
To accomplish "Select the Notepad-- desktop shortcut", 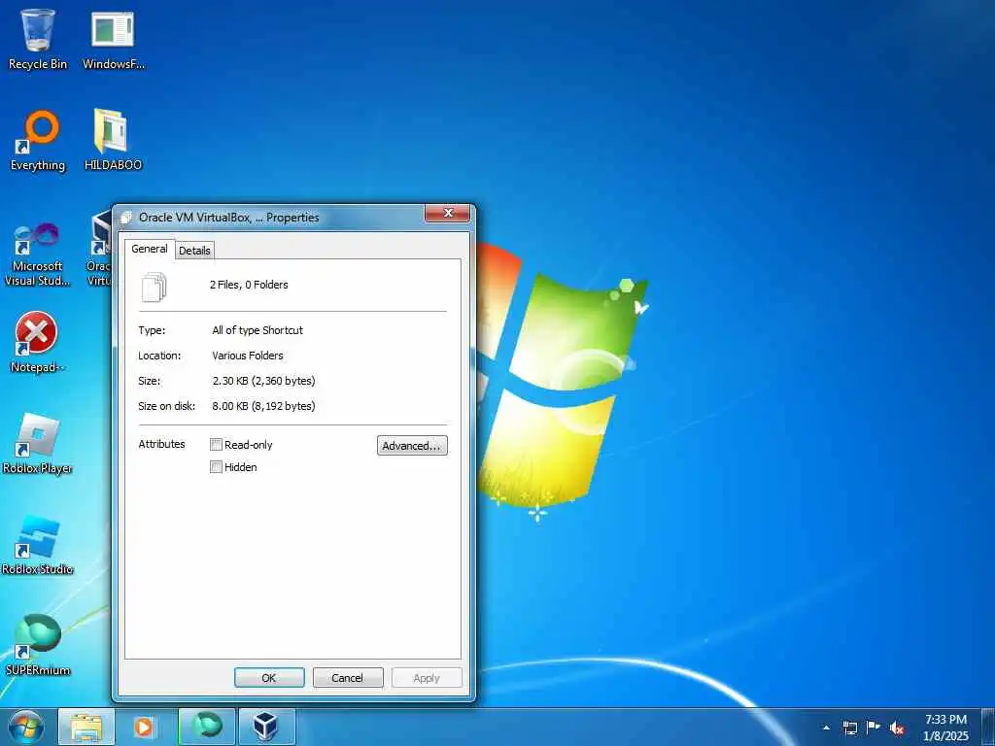I will (x=37, y=343).
